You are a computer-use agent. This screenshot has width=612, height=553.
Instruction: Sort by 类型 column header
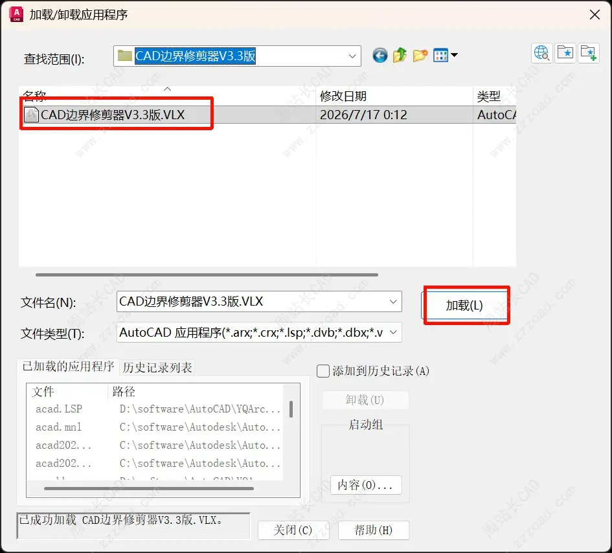pyautogui.click(x=495, y=96)
